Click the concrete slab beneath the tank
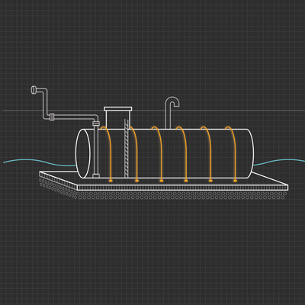Viewport: 305px width, 305px height. point(164,181)
